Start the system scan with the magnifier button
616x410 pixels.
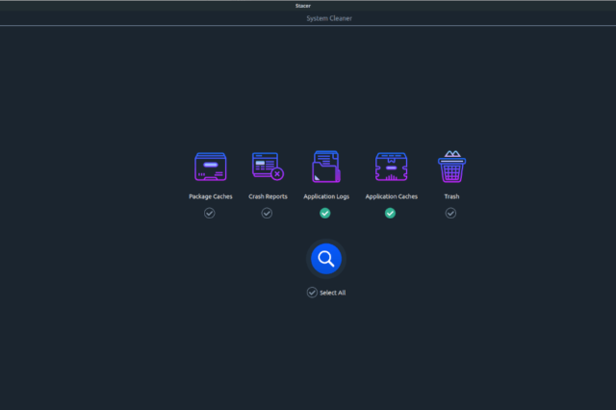click(x=326, y=258)
